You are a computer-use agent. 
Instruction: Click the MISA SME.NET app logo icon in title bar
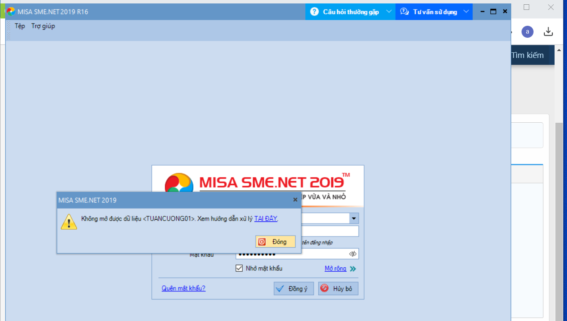tap(11, 12)
